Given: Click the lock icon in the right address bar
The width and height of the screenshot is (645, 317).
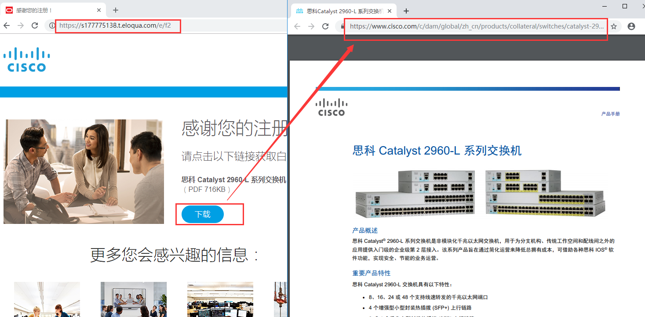Looking at the screenshot, I should pos(342,26).
